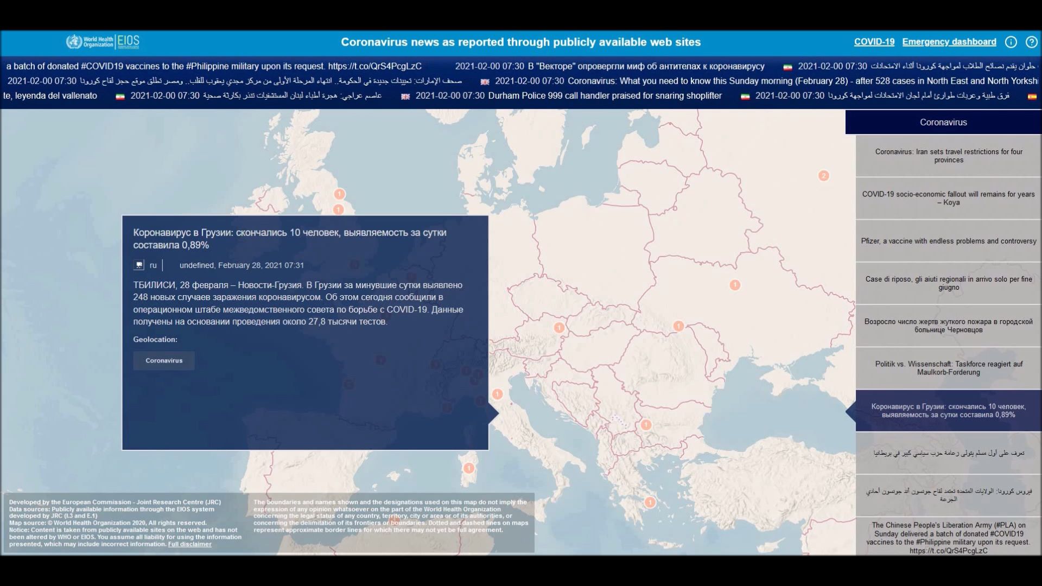This screenshot has height=586, width=1042.
Task: Open 'Iran sets travel restrictions for four provinces' item
Action: coord(949,156)
